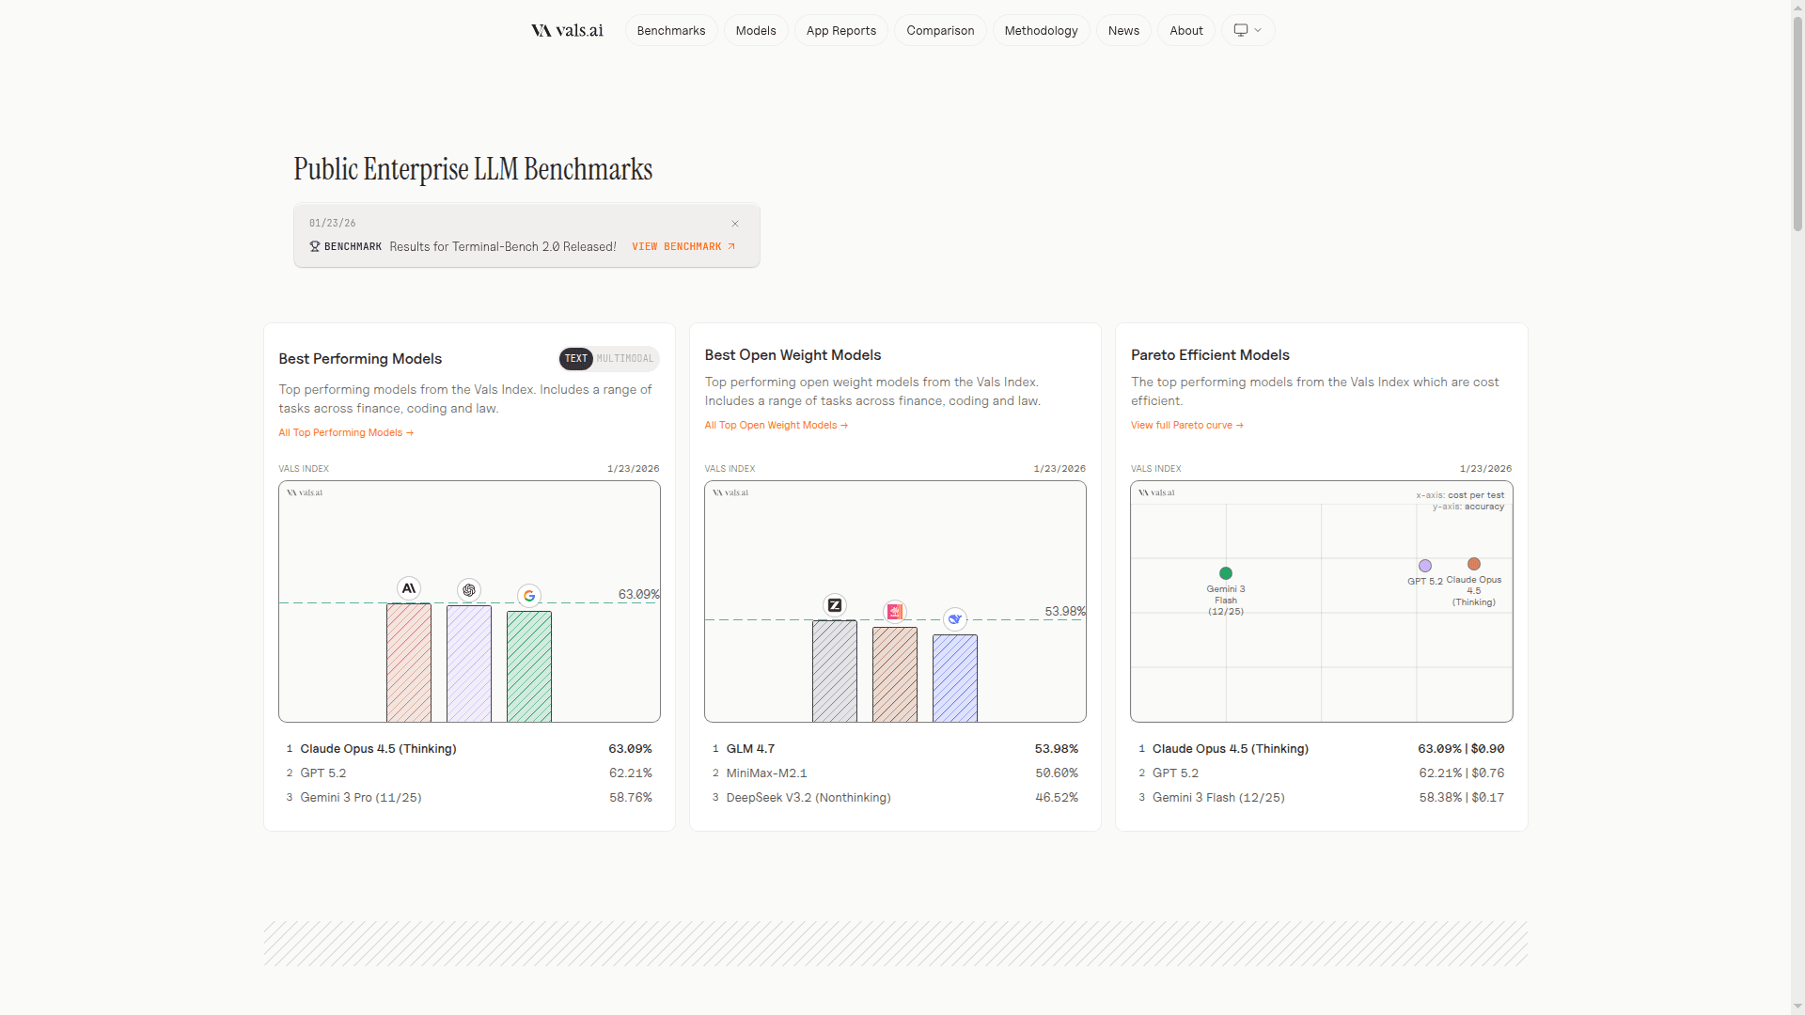Dismiss the Terminal-Bench announcement banner
1805x1015 pixels.
pos(735,224)
